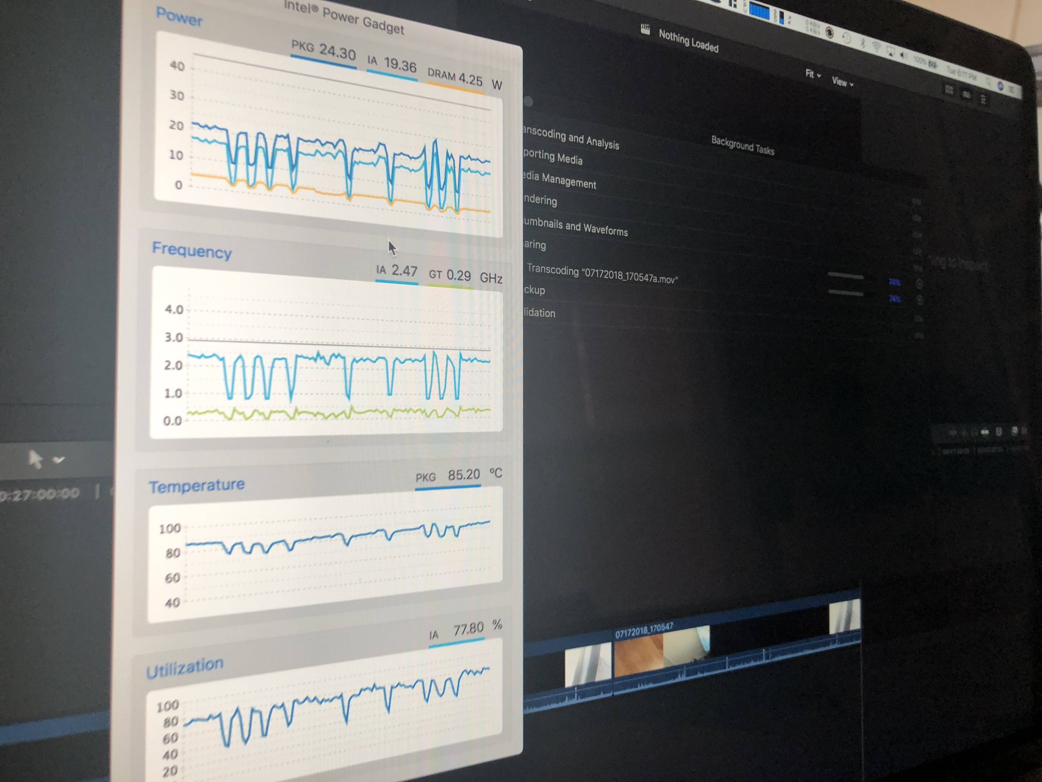Click the Wi-Fi menu bar icon
Image resolution: width=1042 pixels, height=782 pixels.
[876, 47]
